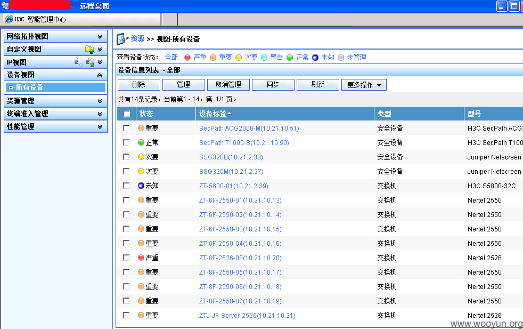Viewport: 523px width, 329px height.
Task: Click the remote desktop icon in title bar
Action: coord(5,6)
